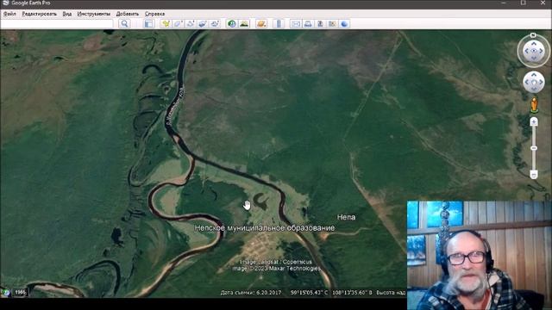
Task: Reset north with N compass button
Action: coord(533,35)
